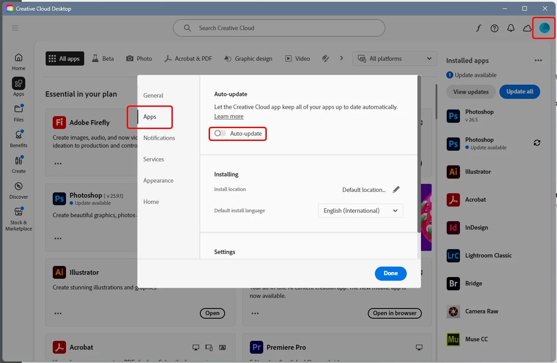The height and width of the screenshot is (363, 557).
Task: Click the Update all button
Action: click(520, 92)
